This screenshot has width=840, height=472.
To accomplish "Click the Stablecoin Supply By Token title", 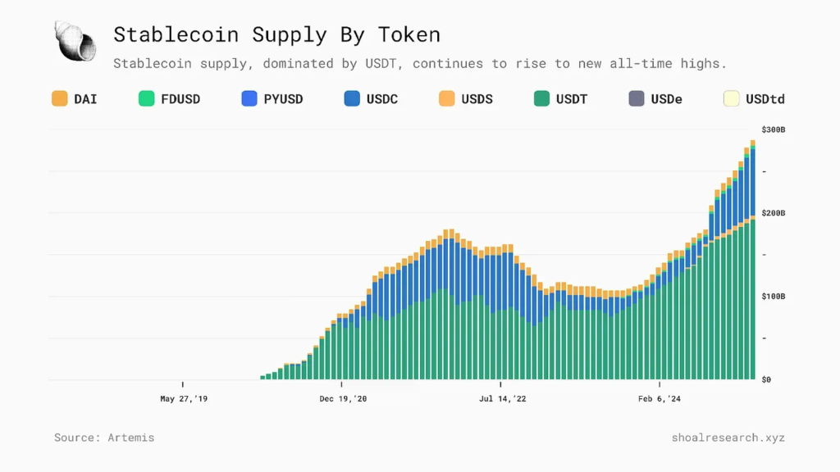I will (276, 34).
